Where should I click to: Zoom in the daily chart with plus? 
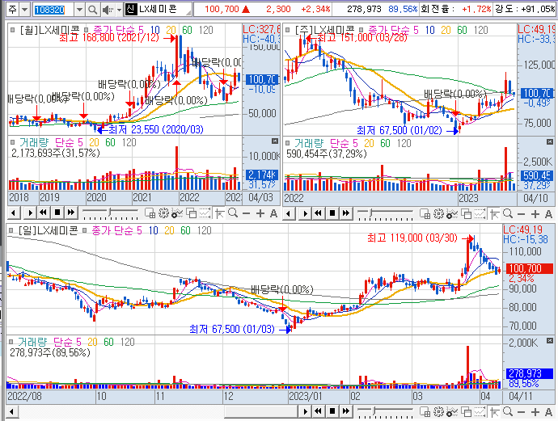(x=535, y=412)
